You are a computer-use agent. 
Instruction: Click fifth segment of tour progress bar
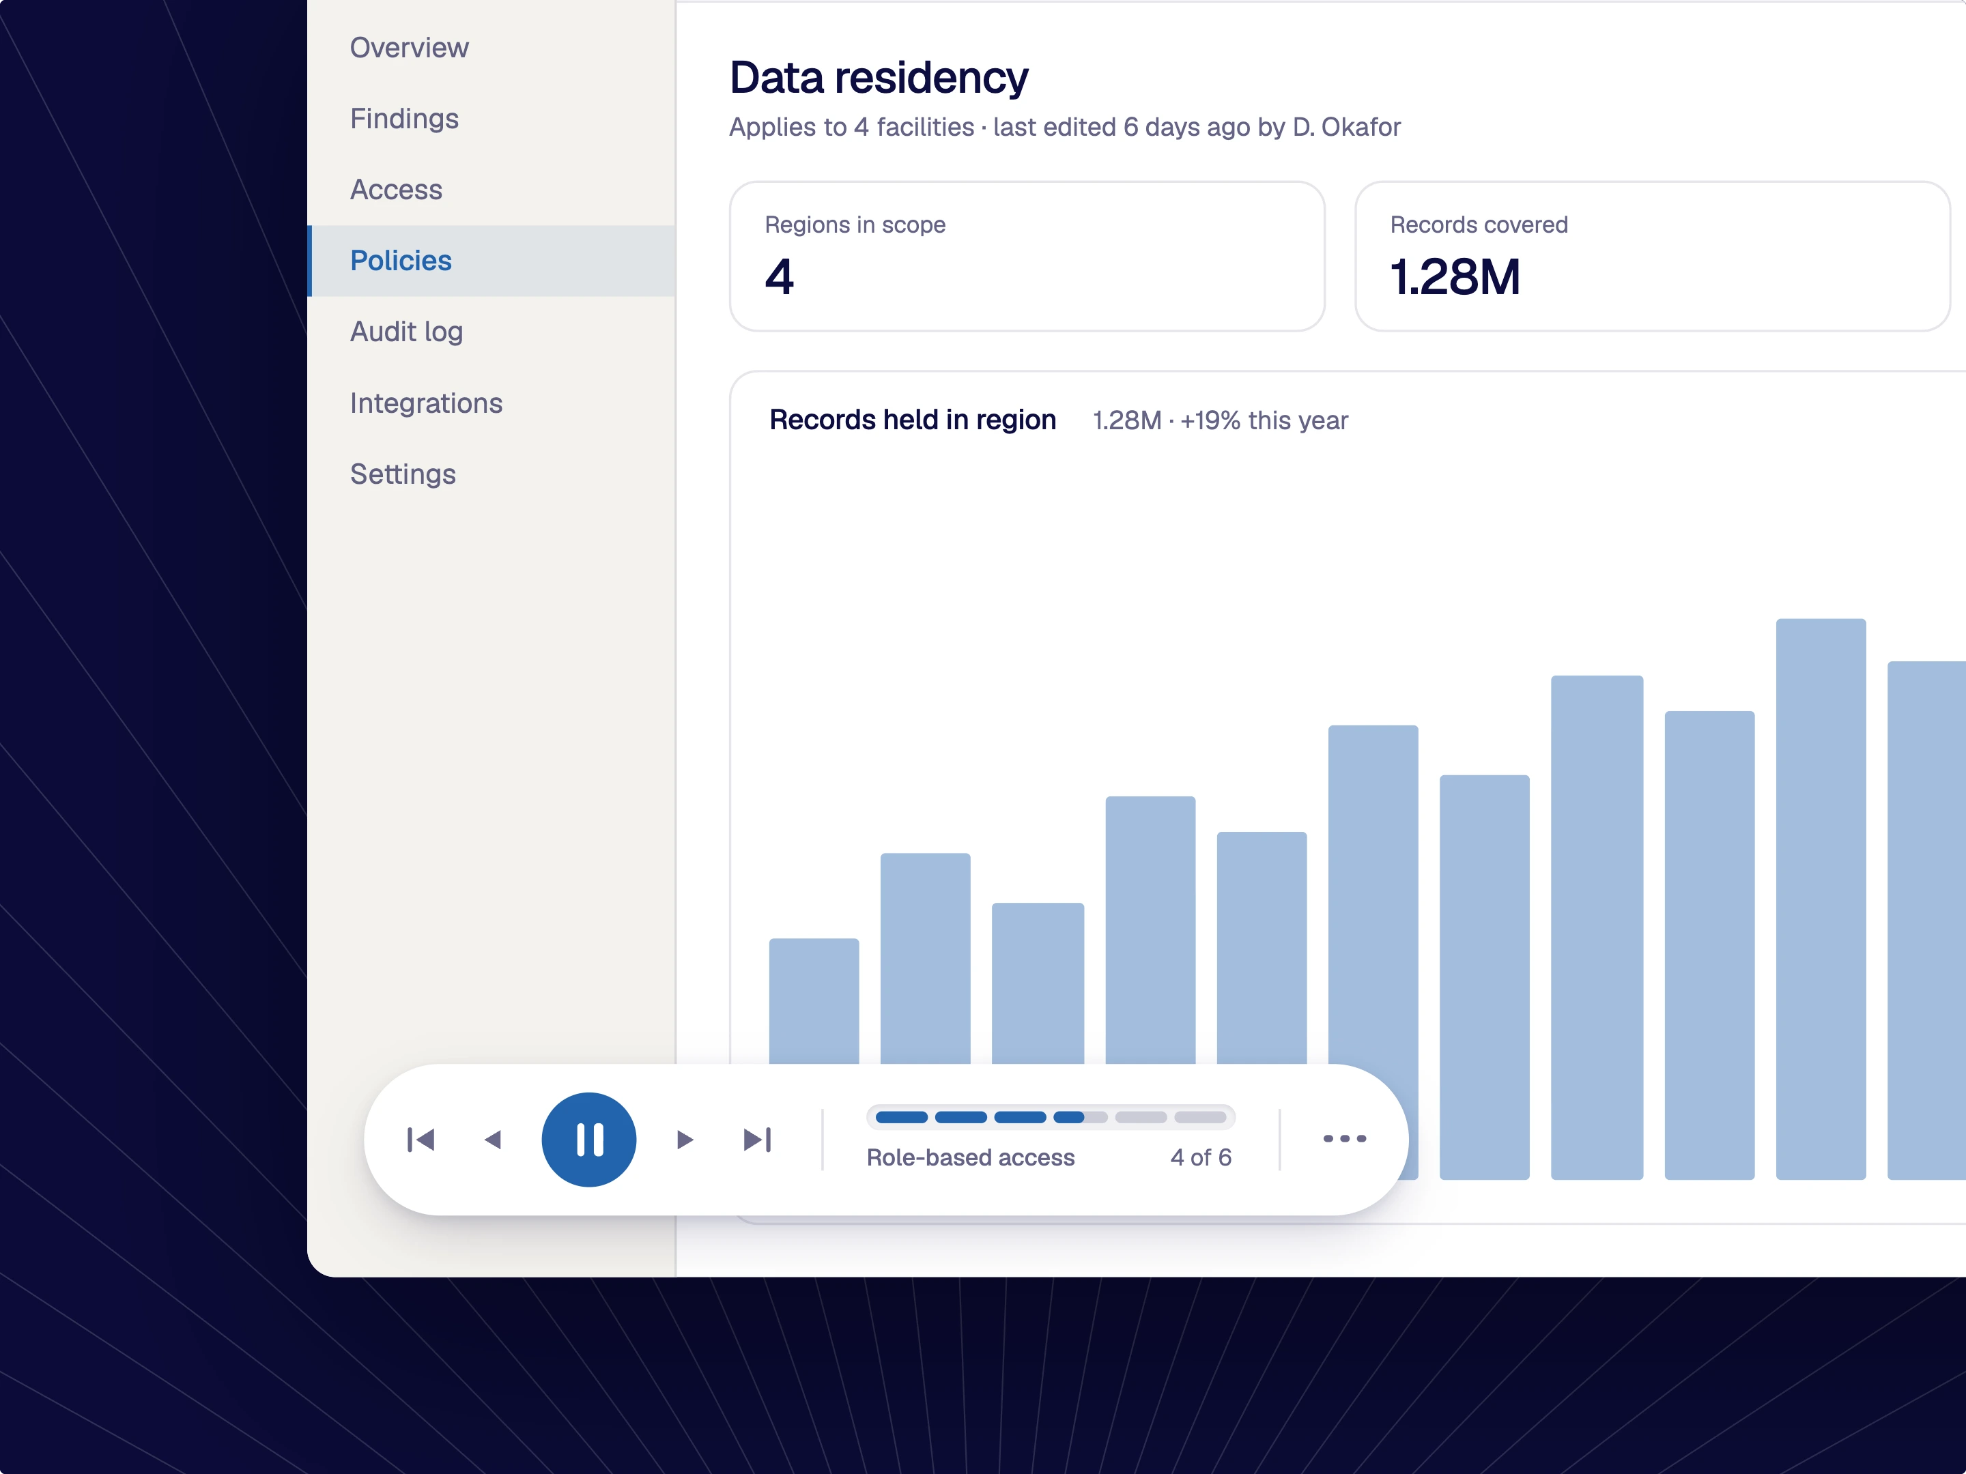(1141, 1117)
